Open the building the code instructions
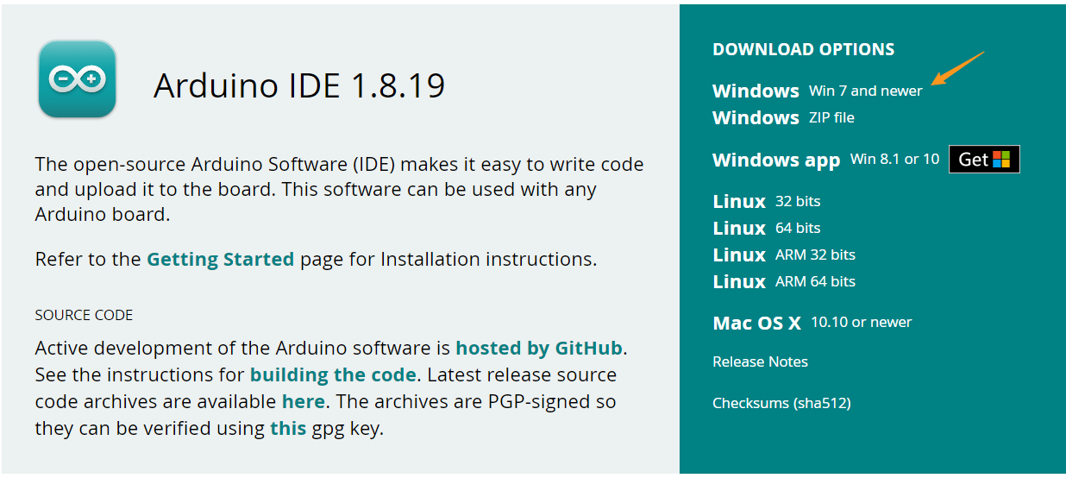This screenshot has width=1066, height=478. point(333,375)
